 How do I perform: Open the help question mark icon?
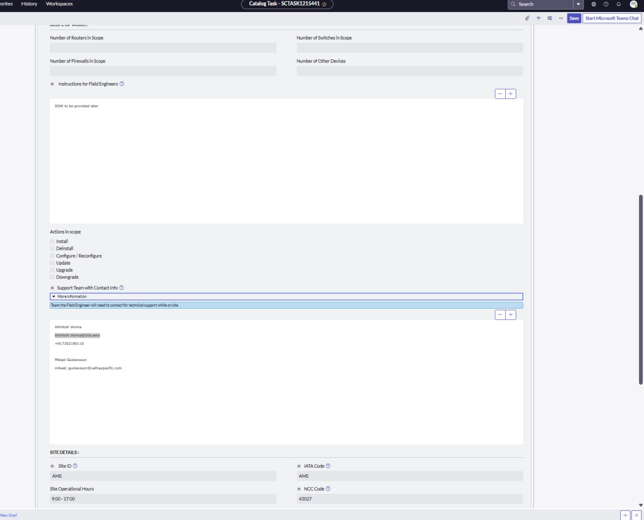606,4
